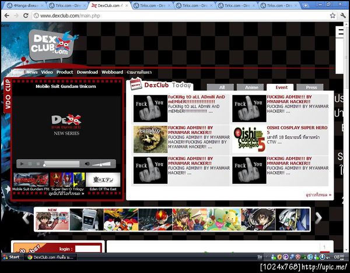The image size is (350, 273).
Task: Bookmark this page with the star icon
Action: [332, 15]
